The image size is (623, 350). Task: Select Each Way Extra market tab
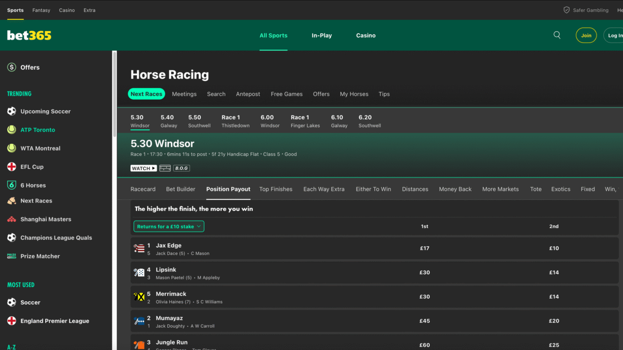click(324, 189)
